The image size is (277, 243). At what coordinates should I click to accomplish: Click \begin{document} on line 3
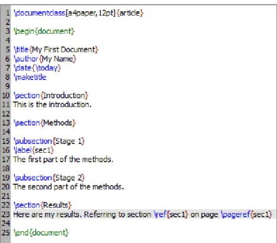44,31
